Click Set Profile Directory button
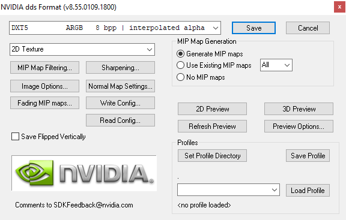Screen dimensions: 346x220 coord(212,156)
